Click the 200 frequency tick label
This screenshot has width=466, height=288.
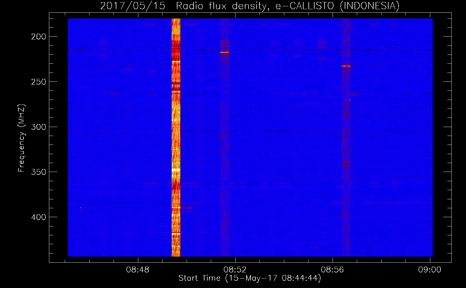click(39, 37)
